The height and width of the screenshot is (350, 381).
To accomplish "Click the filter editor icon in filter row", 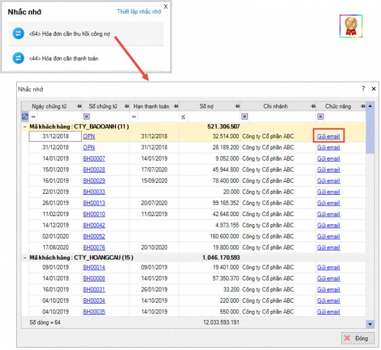I will [x=25, y=116].
